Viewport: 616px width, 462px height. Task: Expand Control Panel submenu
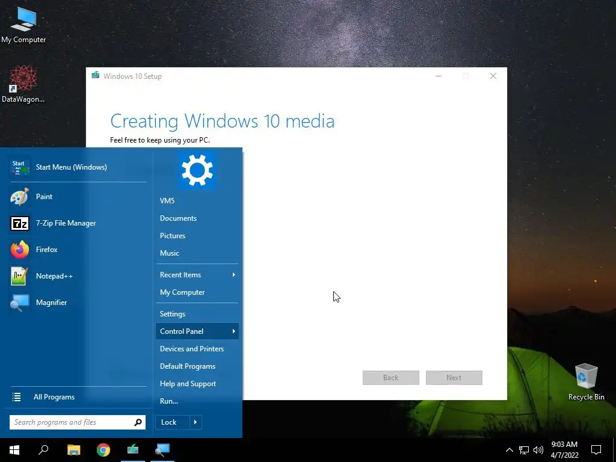point(197,331)
